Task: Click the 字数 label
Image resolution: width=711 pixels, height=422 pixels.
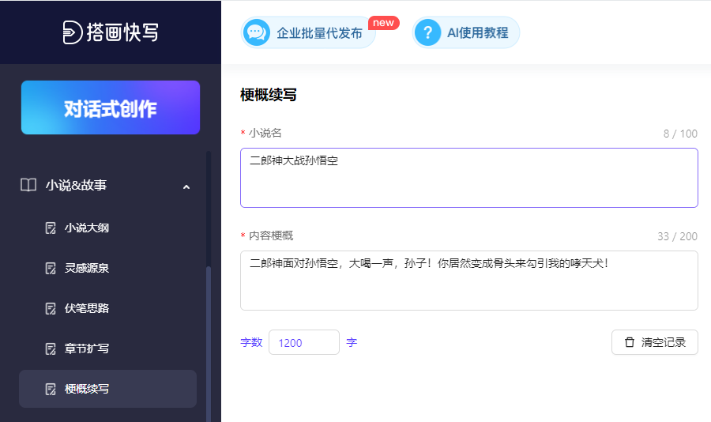Action: (x=251, y=342)
